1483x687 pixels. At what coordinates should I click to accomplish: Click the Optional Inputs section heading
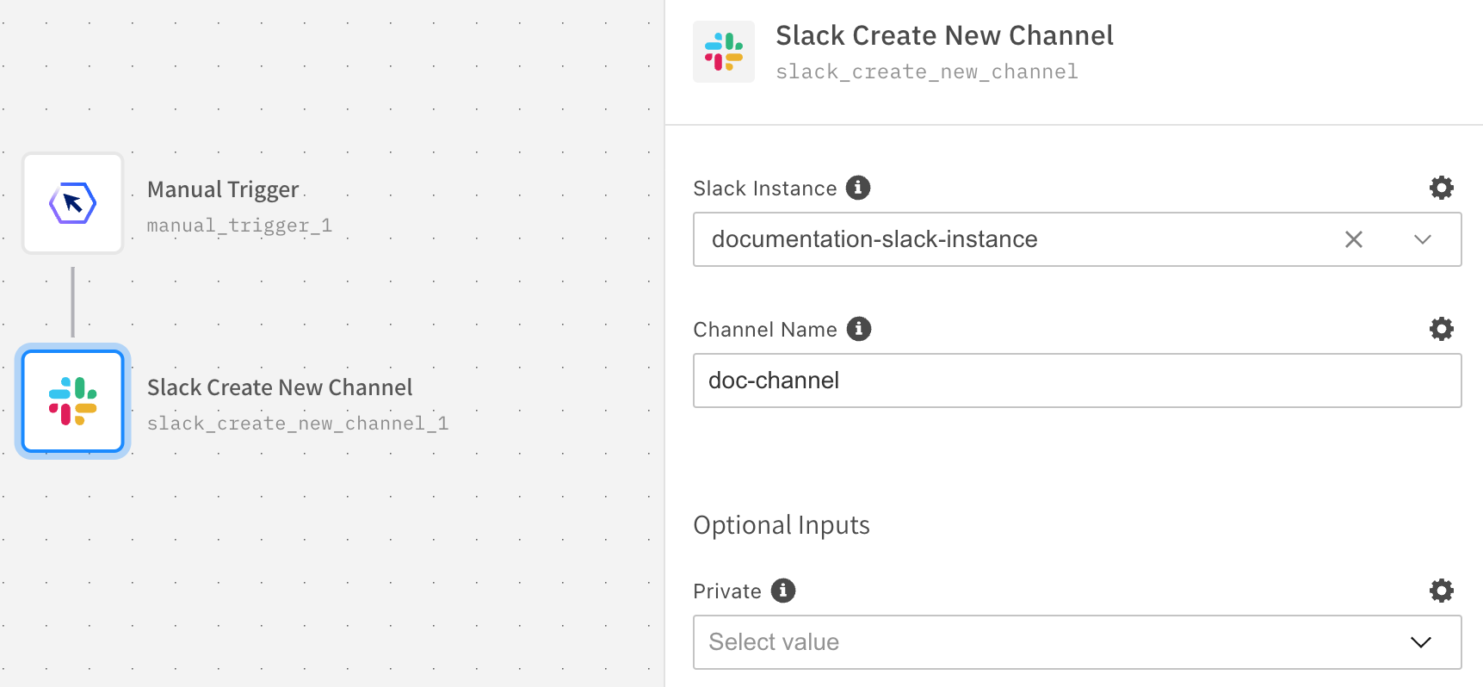click(782, 525)
